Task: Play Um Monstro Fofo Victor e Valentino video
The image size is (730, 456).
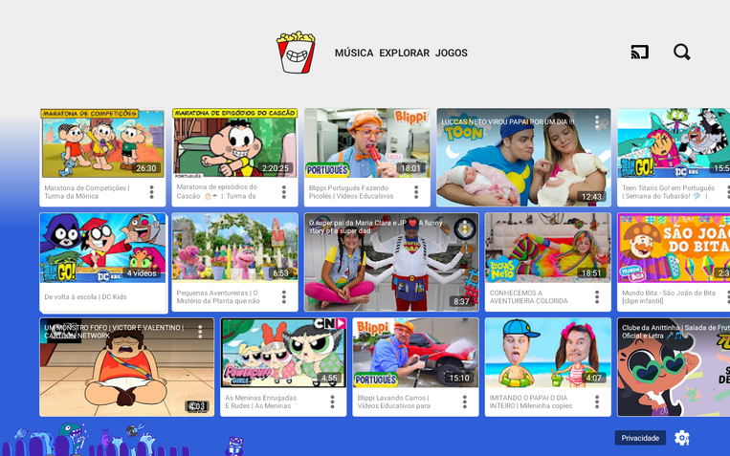Action: [x=126, y=368]
